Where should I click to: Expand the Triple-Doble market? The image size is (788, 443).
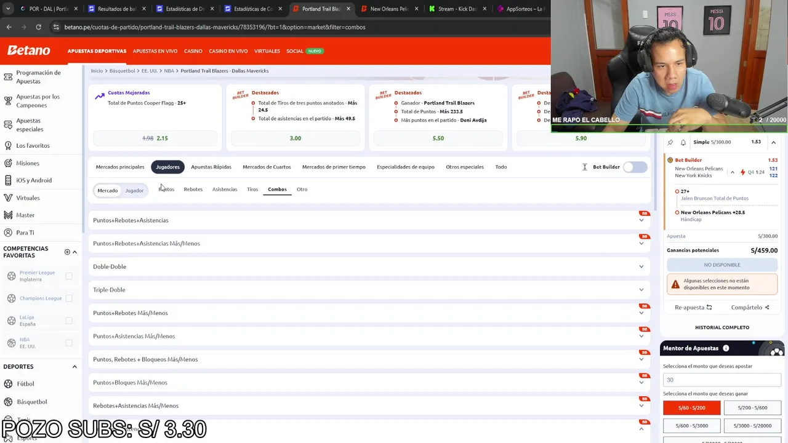tap(369, 290)
